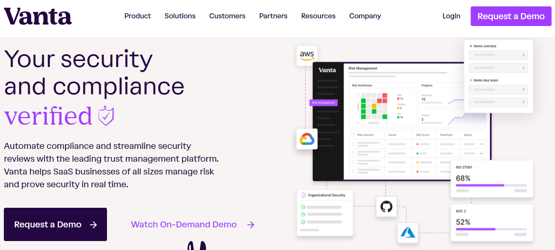Viewport: 555px width, 250px height.
Task: Click the Google Cloud integration icon
Action: tap(307, 139)
